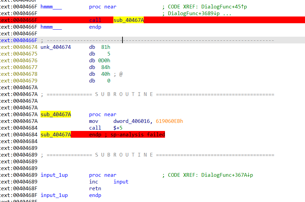Click the 619060EBh immediate value
Screen dimensions: 305x202
(x=169, y=121)
